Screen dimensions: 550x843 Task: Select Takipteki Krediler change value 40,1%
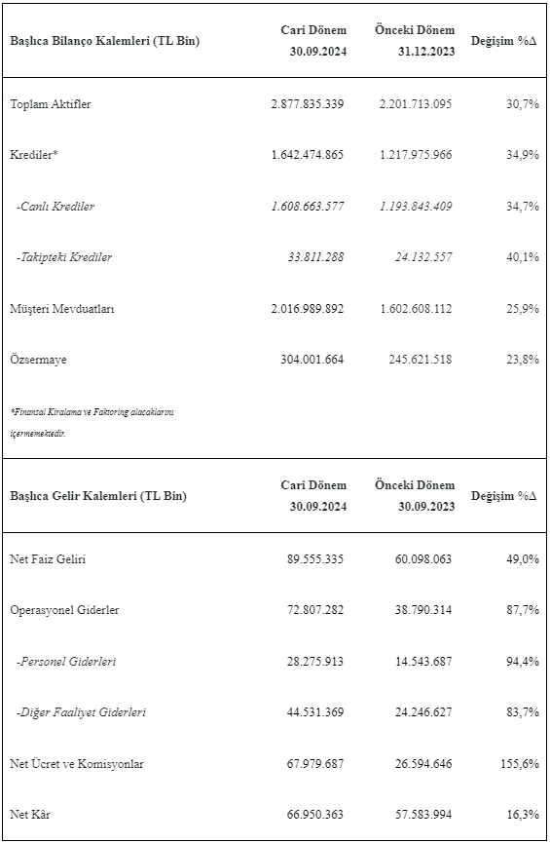[523, 257]
